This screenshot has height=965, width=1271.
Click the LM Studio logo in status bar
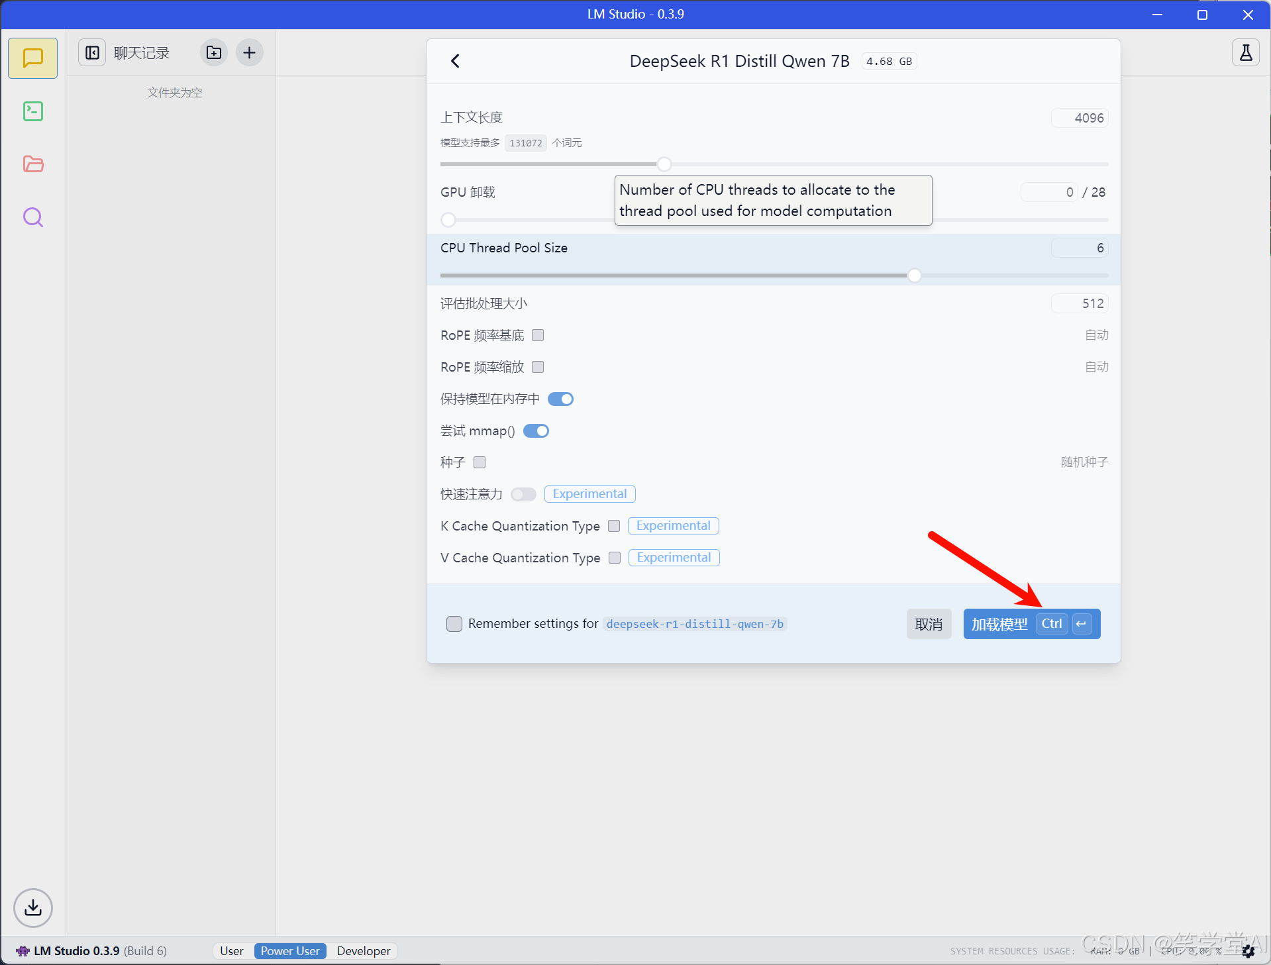(23, 951)
